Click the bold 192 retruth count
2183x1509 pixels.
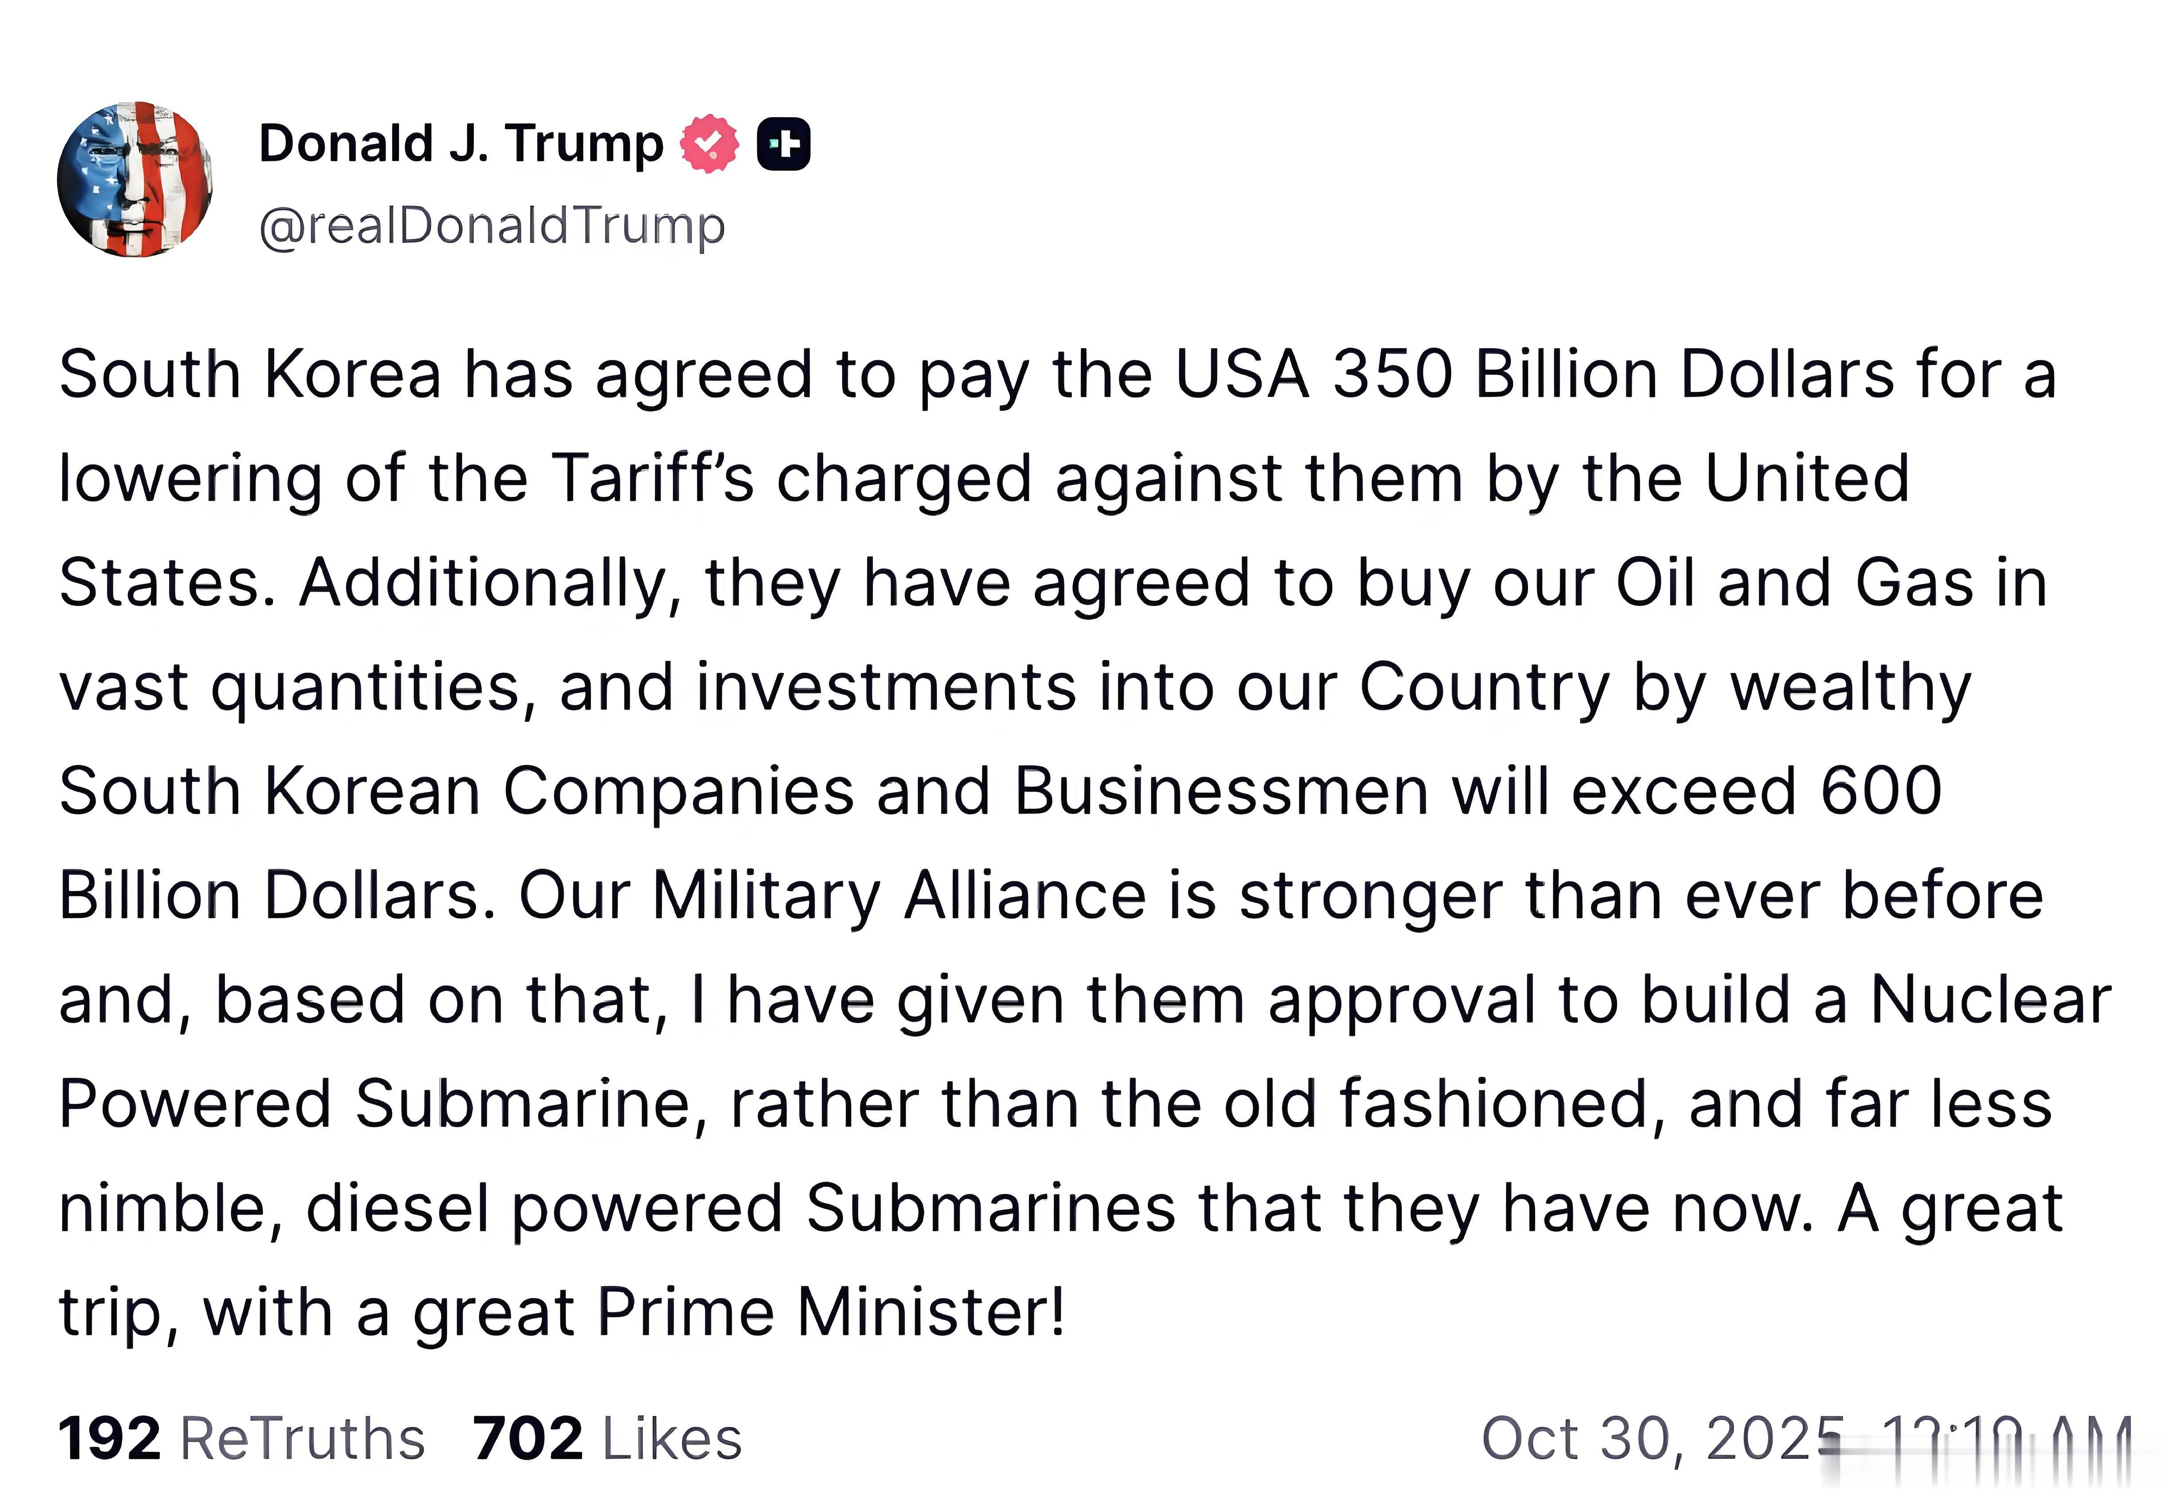point(109,1439)
